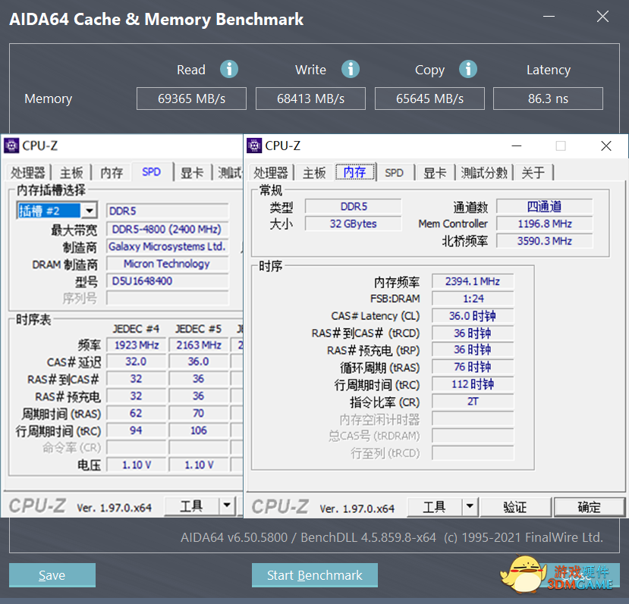
Task: Click the Read info icon
Action: click(x=229, y=69)
